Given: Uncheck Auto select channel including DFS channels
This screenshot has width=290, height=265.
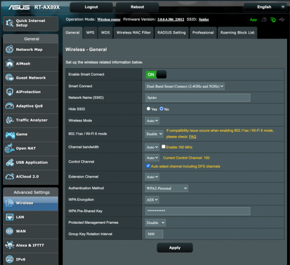Looking at the screenshot, I should point(148,166).
